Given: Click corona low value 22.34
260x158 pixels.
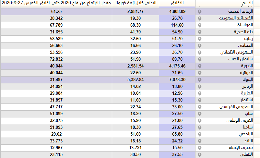Looking at the screenshot, I should [136, 107].
